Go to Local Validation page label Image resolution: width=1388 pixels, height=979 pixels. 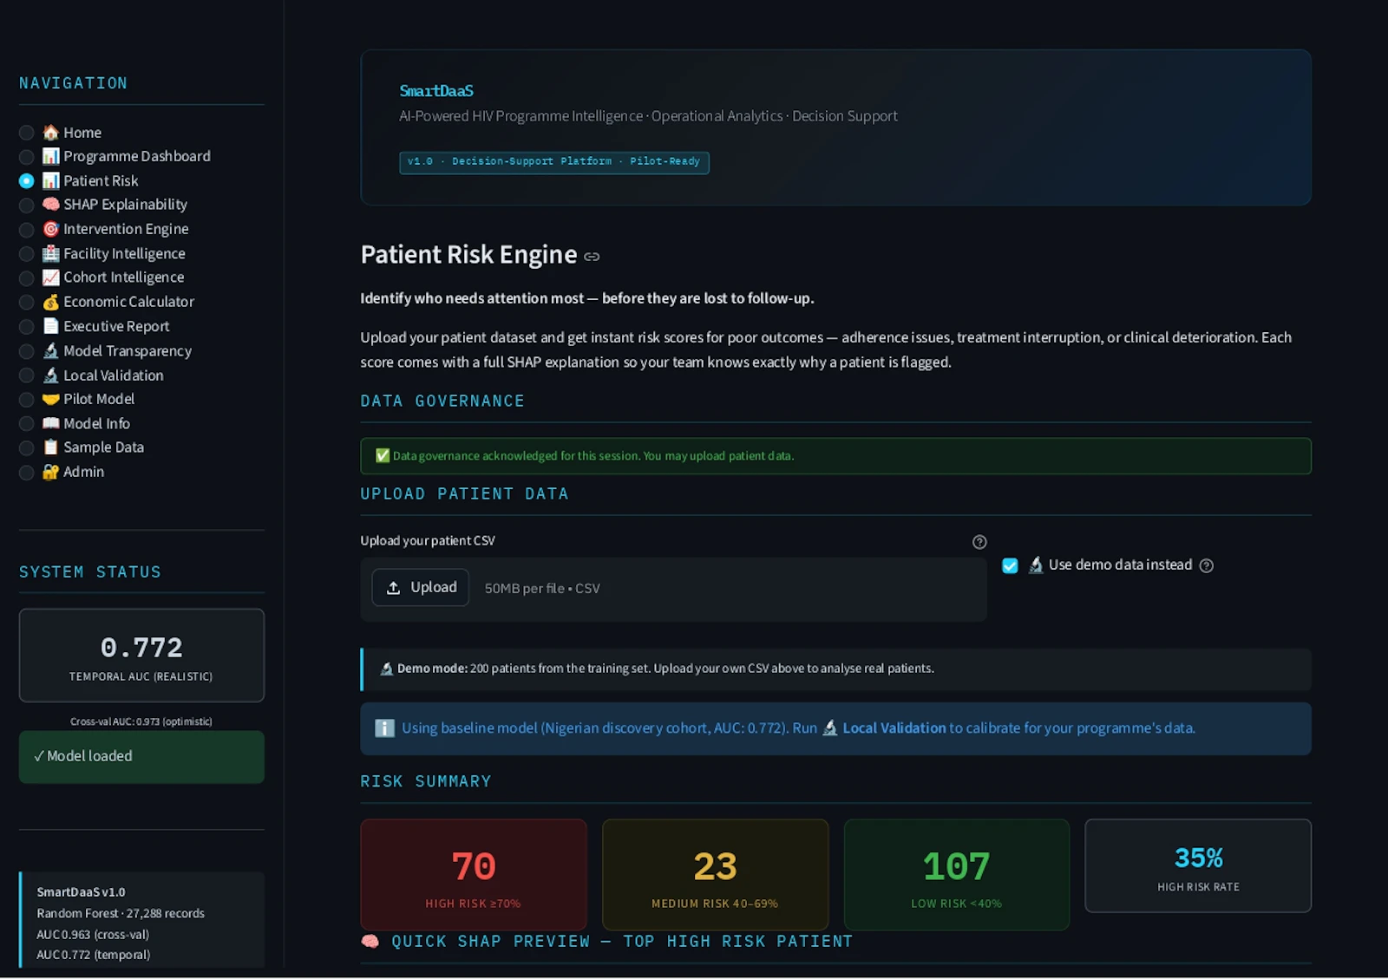tap(114, 375)
